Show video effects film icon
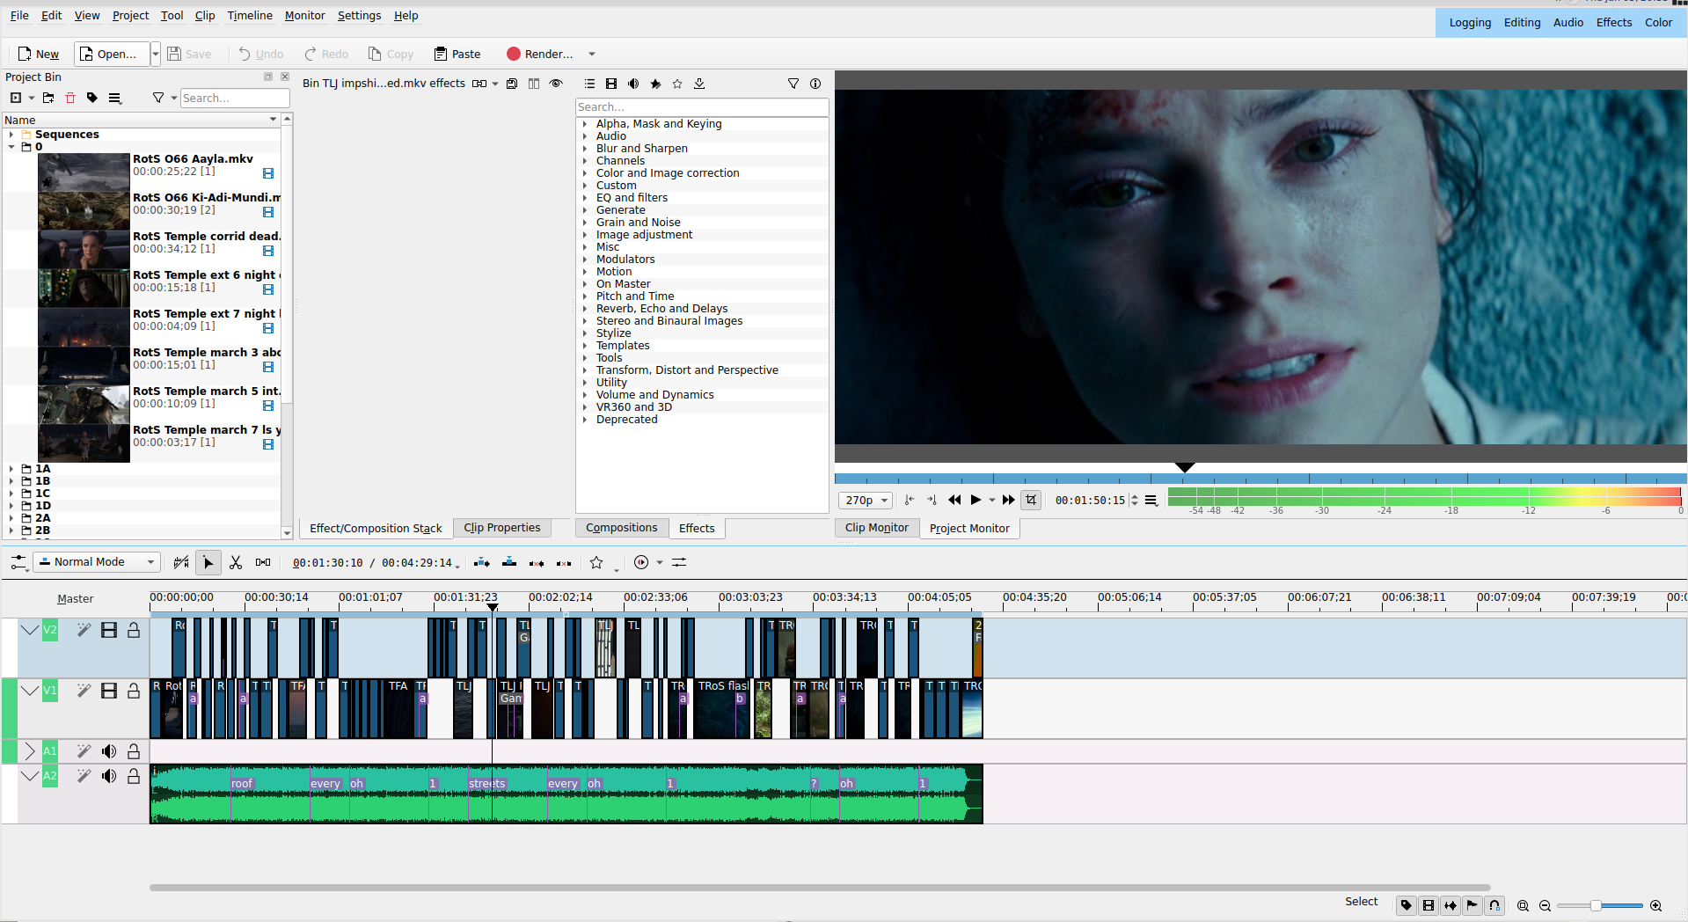This screenshot has height=922, width=1688. 611,84
